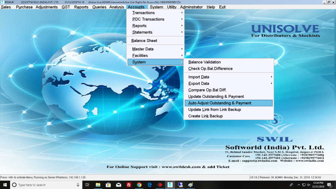Viewport: 336px width, 189px height.
Task: Select Create Link Backup
Action: pos(229,116)
